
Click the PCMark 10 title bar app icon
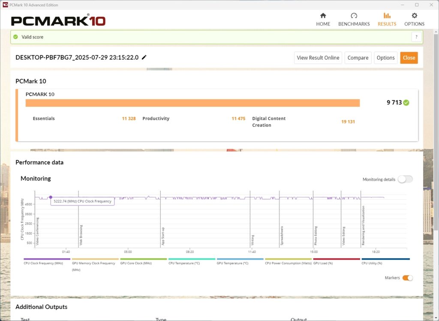coord(5,5)
